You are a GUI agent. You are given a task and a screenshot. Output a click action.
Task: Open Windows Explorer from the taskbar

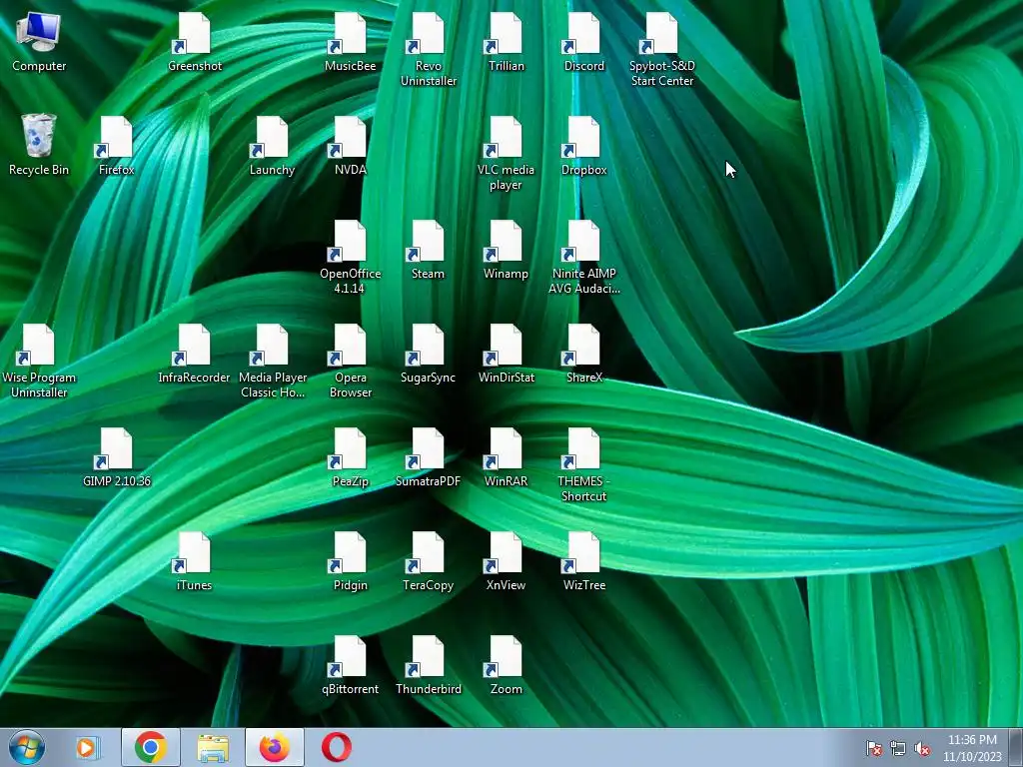click(x=213, y=747)
